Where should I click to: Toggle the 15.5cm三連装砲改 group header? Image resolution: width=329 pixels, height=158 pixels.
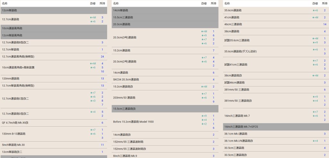[165, 109]
